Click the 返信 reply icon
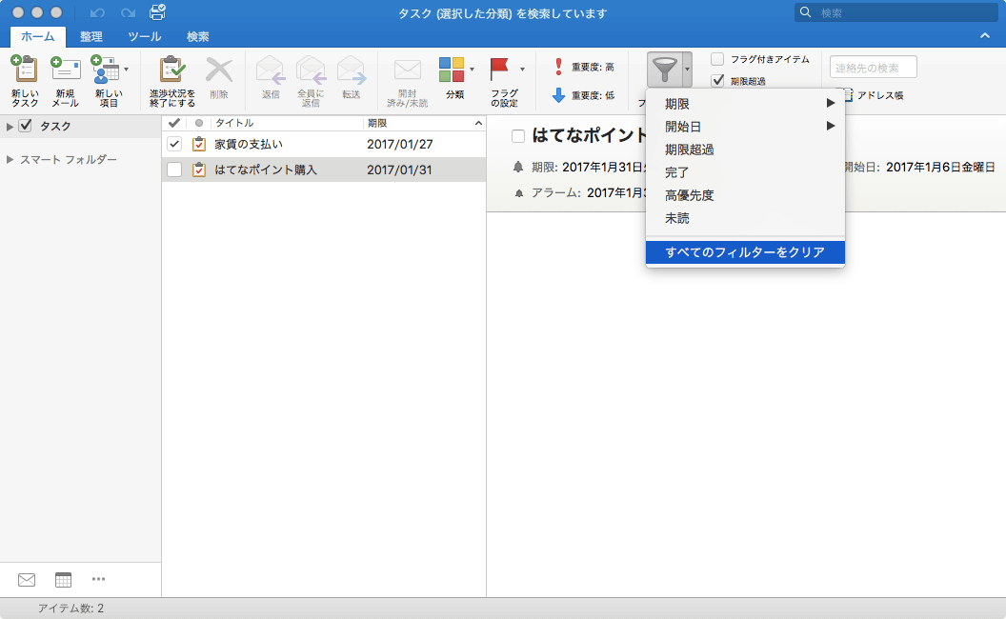Viewport: 1006px width, 619px height. 271,70
